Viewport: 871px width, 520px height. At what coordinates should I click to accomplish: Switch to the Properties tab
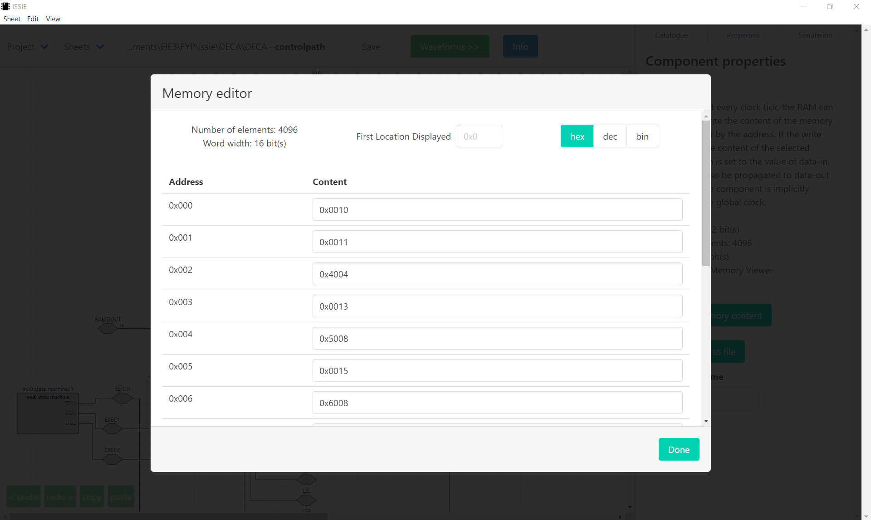pyautogui.click(x=743, y=35)
